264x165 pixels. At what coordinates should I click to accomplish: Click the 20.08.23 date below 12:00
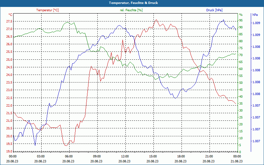pos(125,161)
